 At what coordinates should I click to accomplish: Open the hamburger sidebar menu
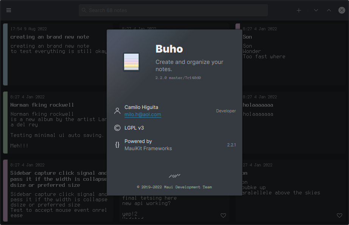pos(9,10)
